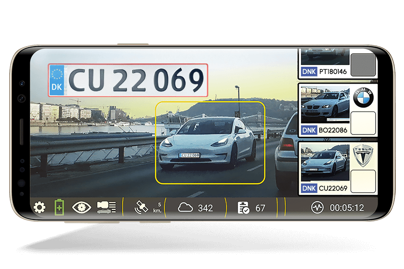Viewport: 404px width, 269px height.
Task: Tap DNK badge next to BO22086
Action: (x=309, y=130)
